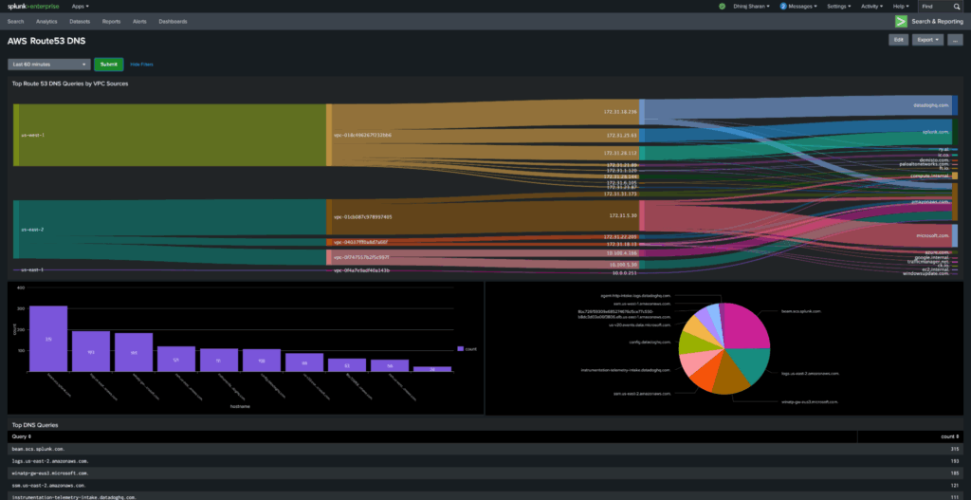Click the logs.us-east-2.amazonaws.com. table row
Viewport: 971px width, 500px height.
[485, 461]
